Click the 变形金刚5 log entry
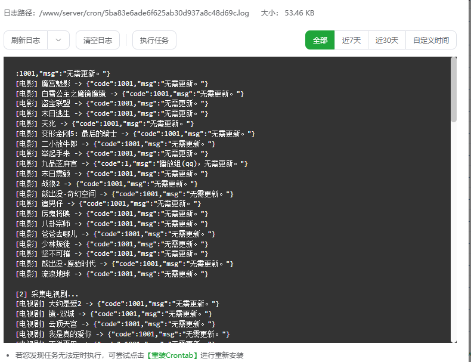The height and width of the screenshot is (362, 471). click(x=135, y=134)
